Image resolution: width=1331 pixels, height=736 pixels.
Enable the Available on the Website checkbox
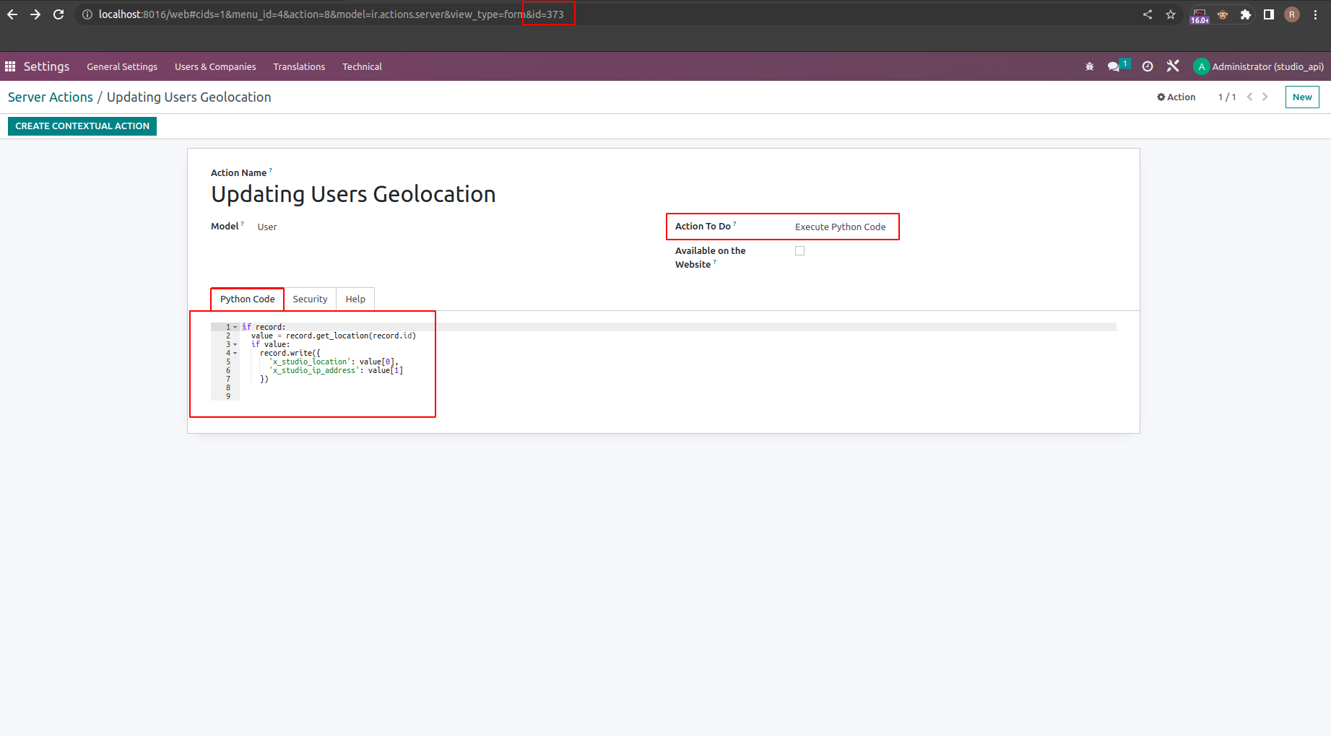pos(799,251)
